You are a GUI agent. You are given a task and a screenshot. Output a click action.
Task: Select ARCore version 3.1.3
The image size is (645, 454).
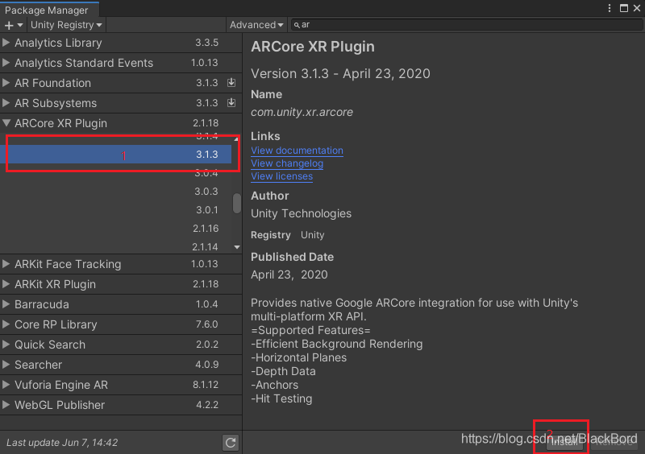pyautogui.click(x=115, y=154)
